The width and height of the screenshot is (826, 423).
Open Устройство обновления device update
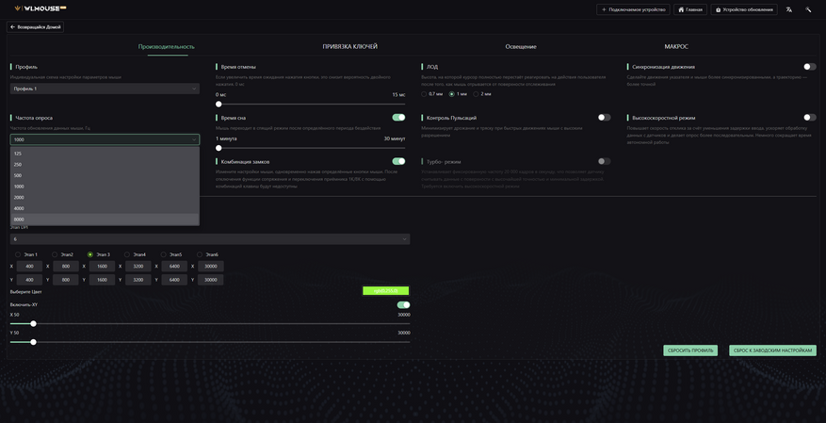coord(744,9)
